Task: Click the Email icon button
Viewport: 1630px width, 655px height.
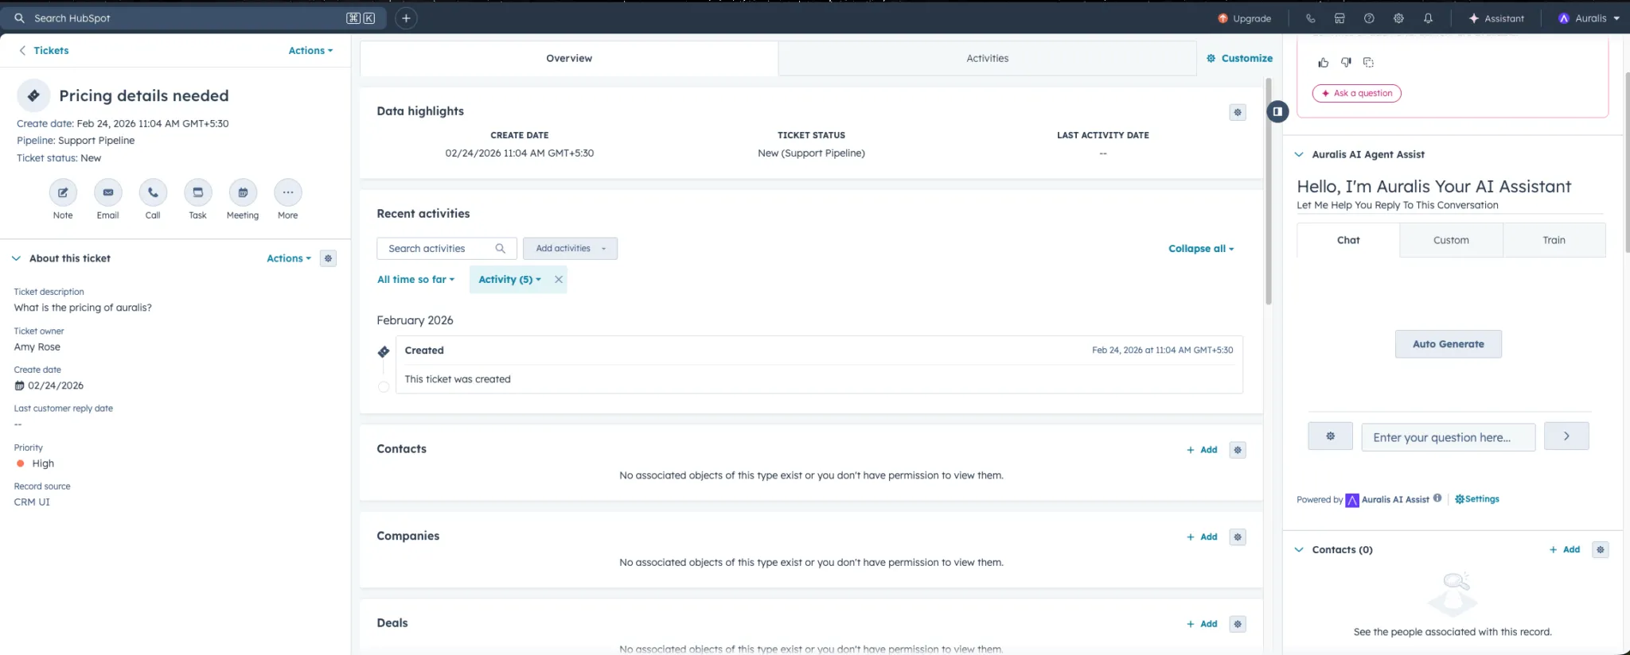Action: click(107, 192)
